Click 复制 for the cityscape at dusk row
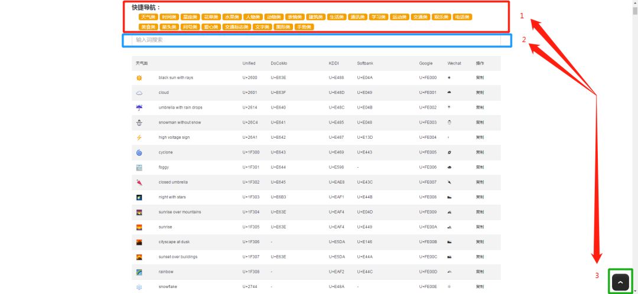Viewport: 638px width, 294px height. 480,242
